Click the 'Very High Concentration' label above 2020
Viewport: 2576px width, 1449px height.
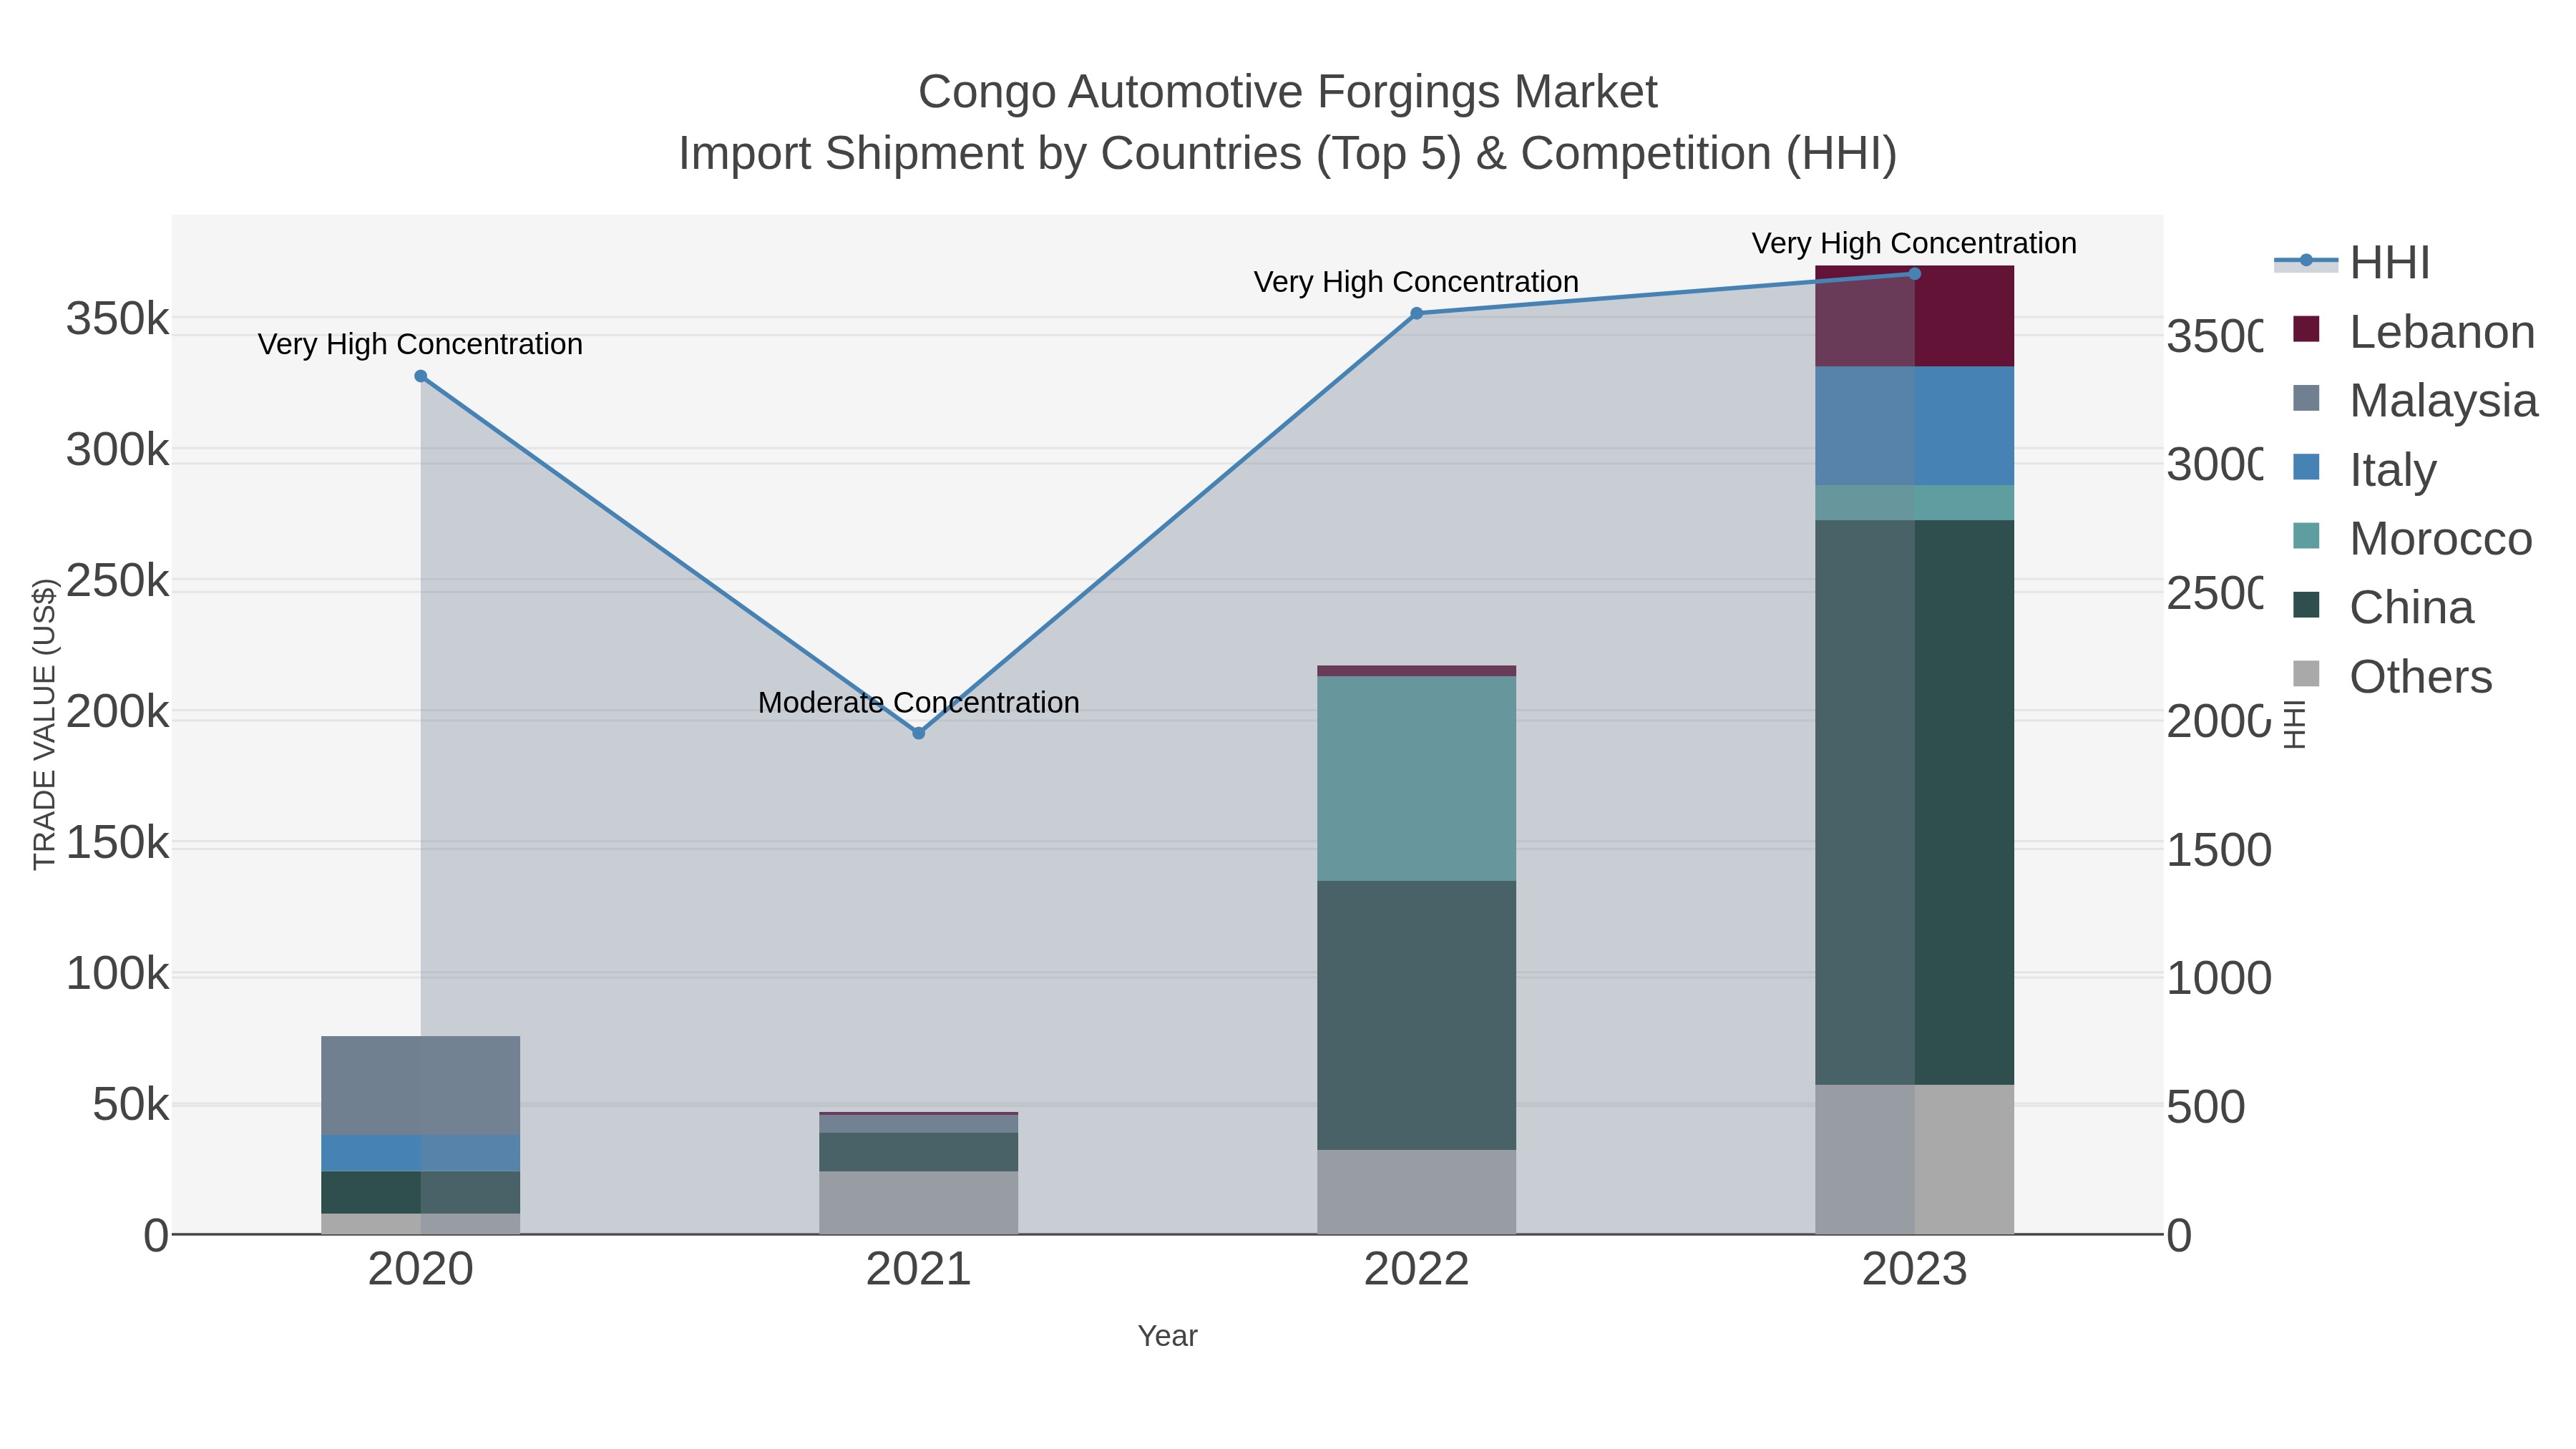421,344
